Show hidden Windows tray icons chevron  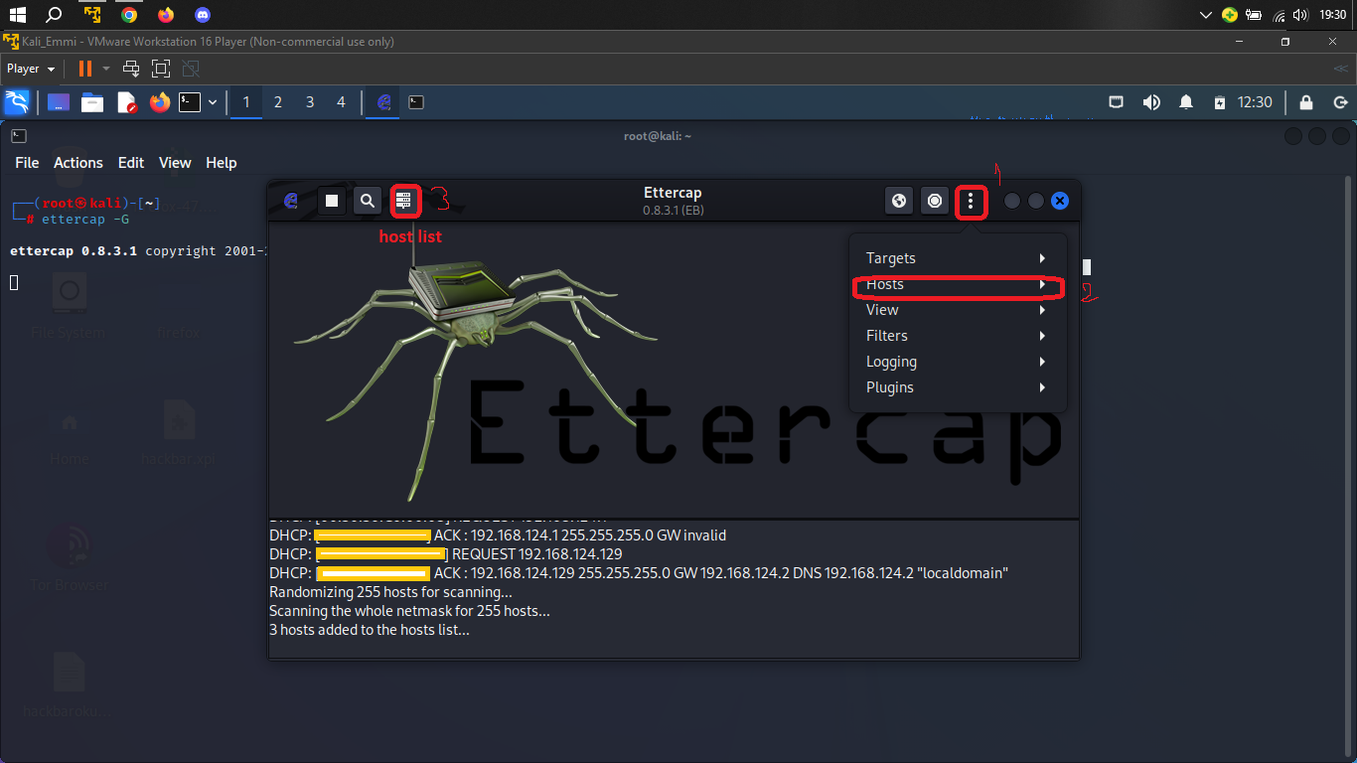(x=1206, y=15)
